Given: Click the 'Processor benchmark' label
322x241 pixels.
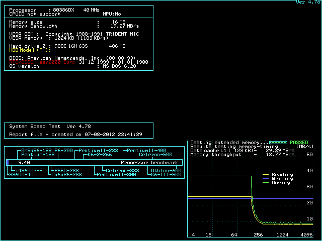Looking at the screenshot, I should pyautogui.click(x=149, y=163).
